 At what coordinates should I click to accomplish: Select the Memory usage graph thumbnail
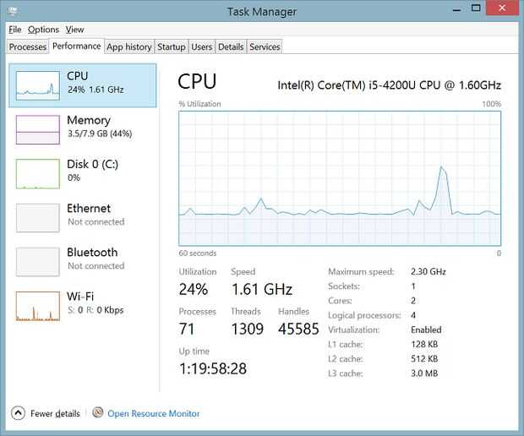[38, 129]
